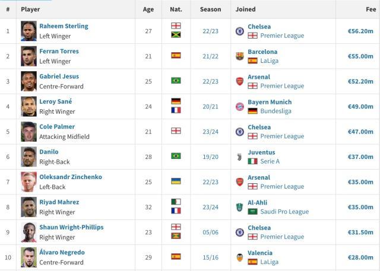Click the Bayern Munich club crest
The image size is (380, 271).
[x=239, y=106]
